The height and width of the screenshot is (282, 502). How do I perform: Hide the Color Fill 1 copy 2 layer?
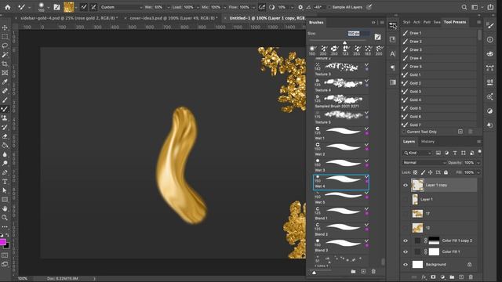406,240
